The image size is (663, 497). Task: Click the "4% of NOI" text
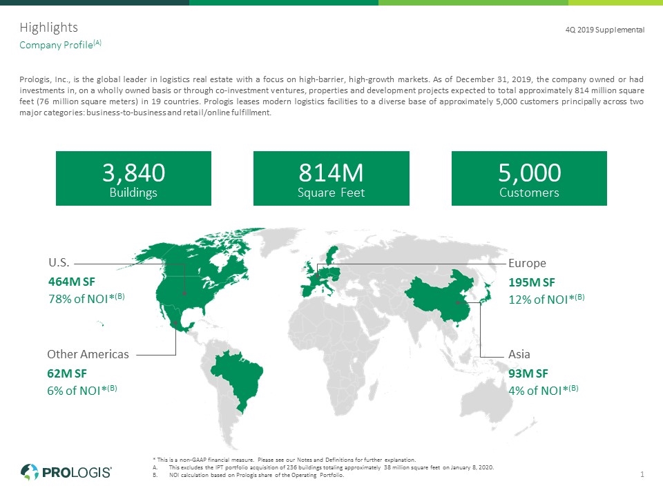coord(544,390)
